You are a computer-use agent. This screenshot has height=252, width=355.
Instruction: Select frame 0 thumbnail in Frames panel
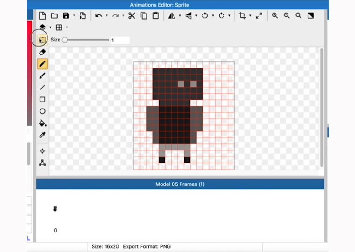click(x=55, y=209)
